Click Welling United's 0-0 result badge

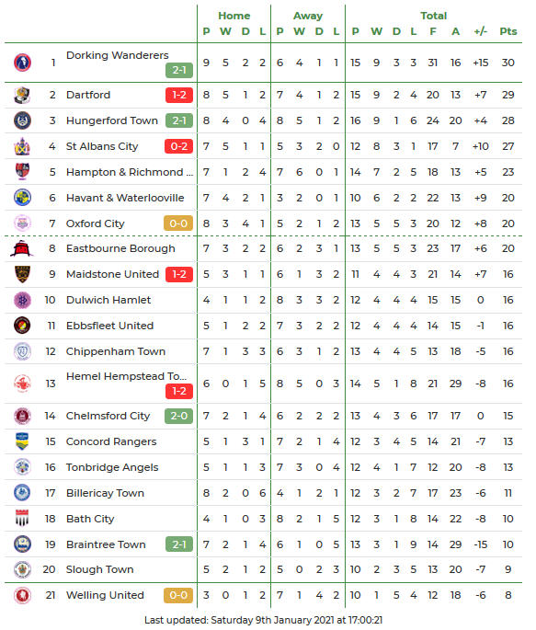coord(178,595)
